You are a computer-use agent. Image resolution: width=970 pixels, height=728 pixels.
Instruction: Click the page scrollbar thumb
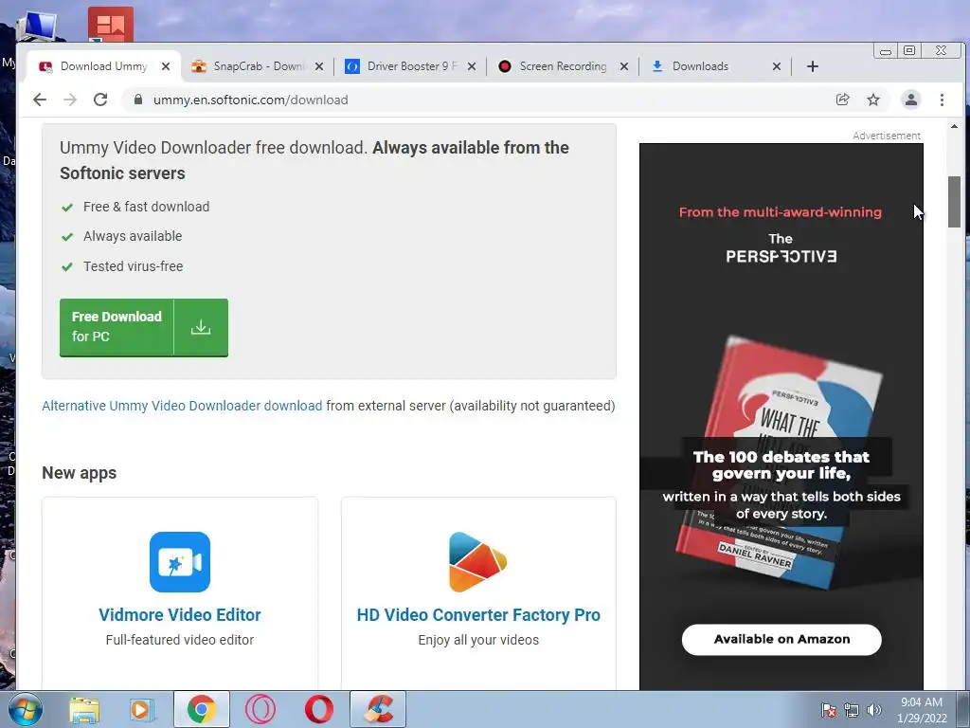[954, 202]
